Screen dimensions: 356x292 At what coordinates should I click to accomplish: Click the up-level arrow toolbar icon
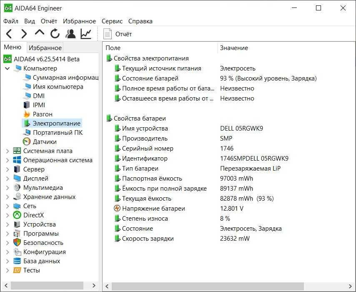[40, 33]
